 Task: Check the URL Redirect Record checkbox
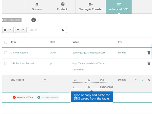6,64
